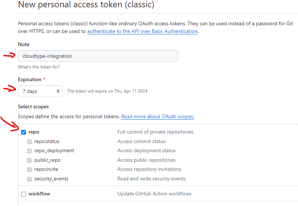Uncheck the 'repo' scope checkbox

[x=24, y=132]
